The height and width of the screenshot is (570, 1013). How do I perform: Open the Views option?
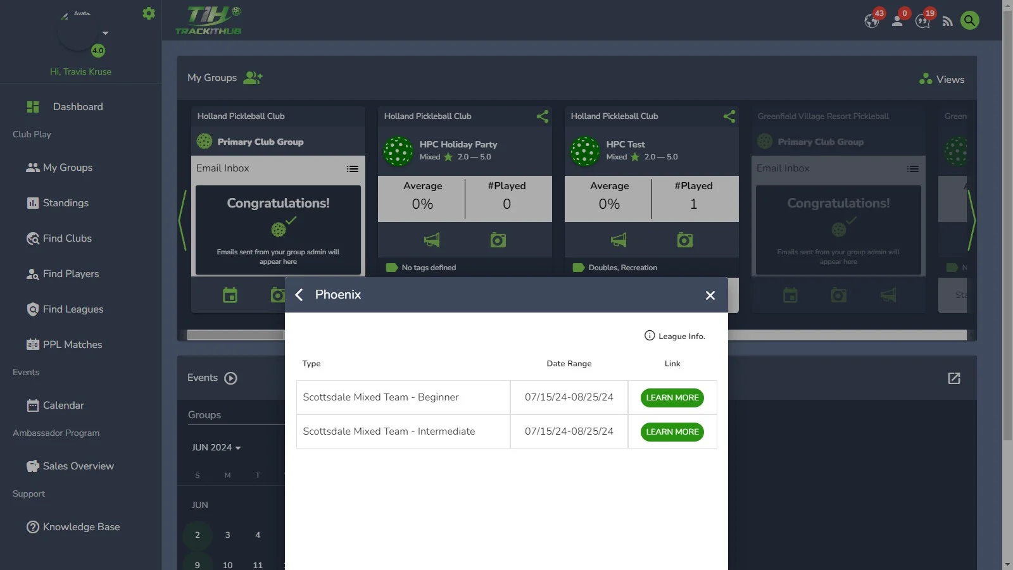[x=942, y=79]
